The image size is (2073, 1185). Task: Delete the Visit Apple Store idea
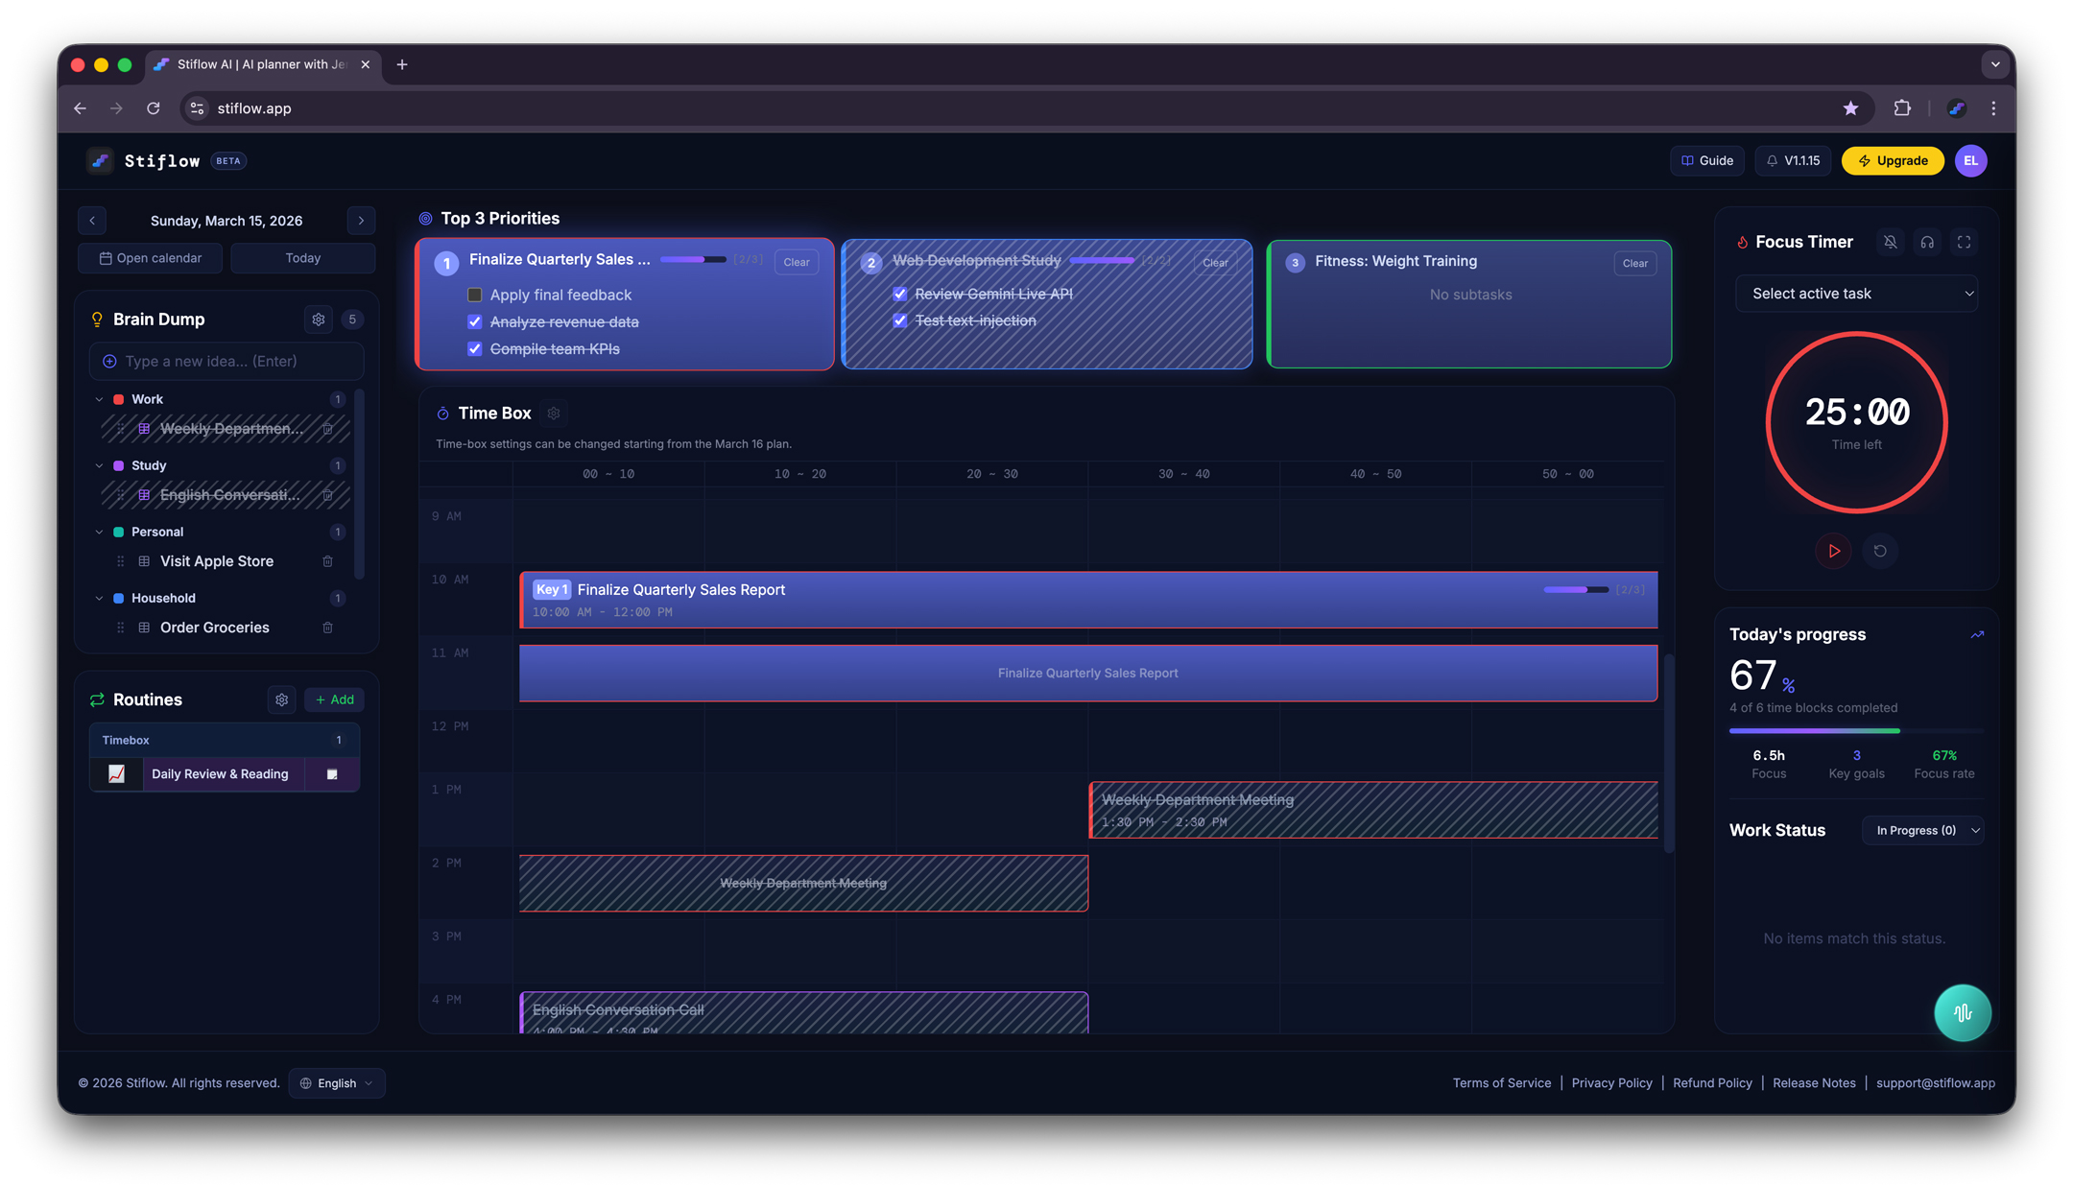click(x=327, y=561)
